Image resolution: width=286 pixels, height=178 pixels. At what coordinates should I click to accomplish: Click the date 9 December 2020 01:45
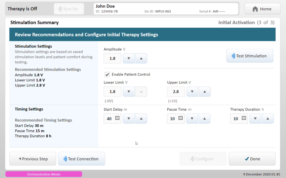[261, 174]
